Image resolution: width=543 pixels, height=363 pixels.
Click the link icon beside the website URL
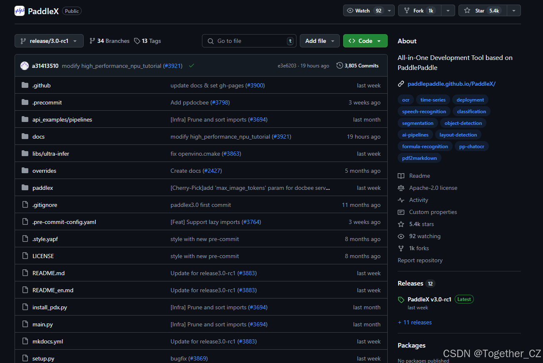point(401,84)
